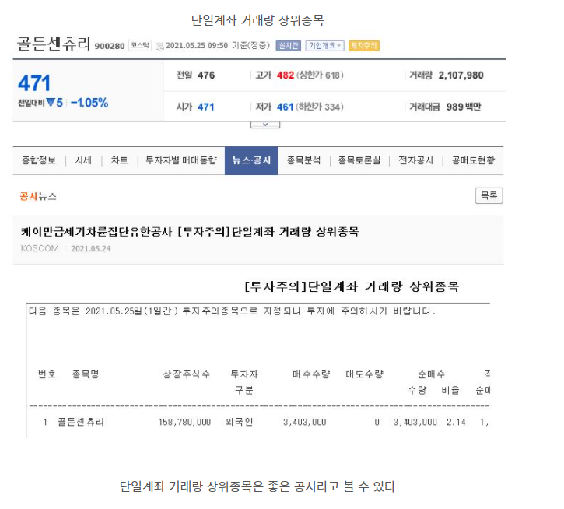The height and width of the screenshot is (509, 564).
Task: Click the 외국인 investor type cell
Action: click(240, 422)
